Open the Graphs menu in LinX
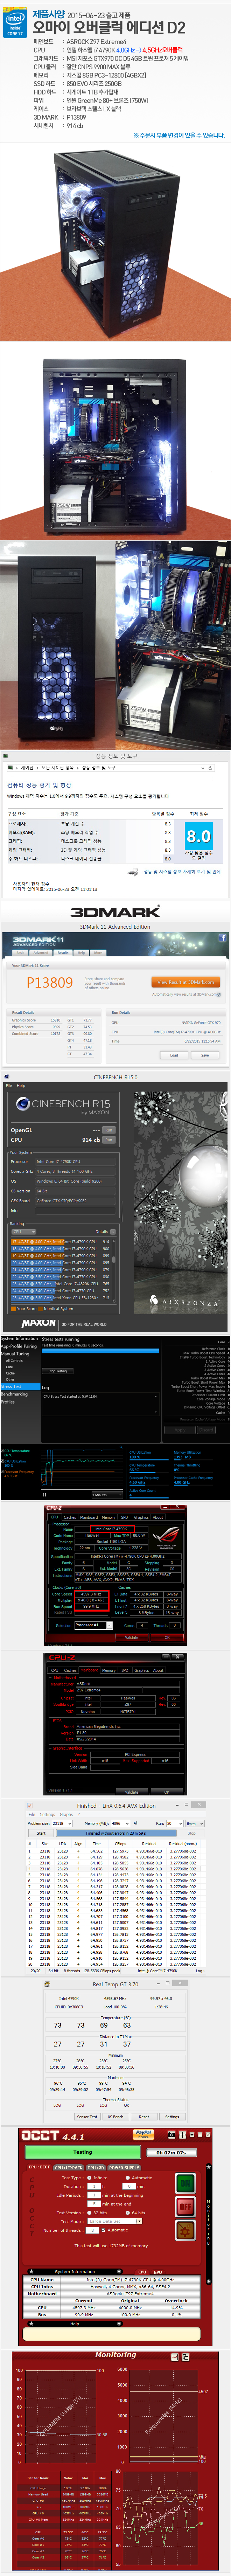Image resolution: width=231 pixels, height=2576 pixels. [66, 1814]
